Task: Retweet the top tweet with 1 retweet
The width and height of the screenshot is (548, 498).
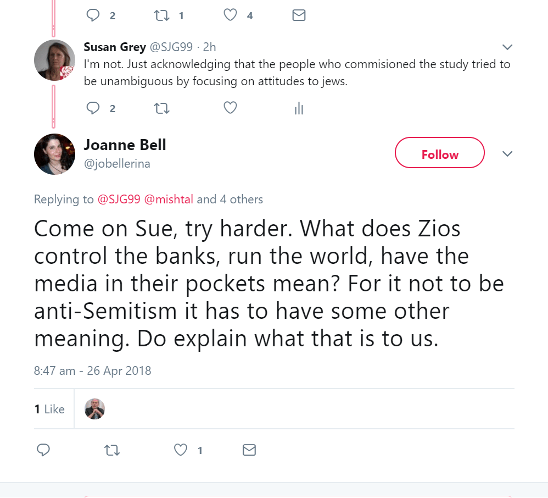Action: coord(162,15)
